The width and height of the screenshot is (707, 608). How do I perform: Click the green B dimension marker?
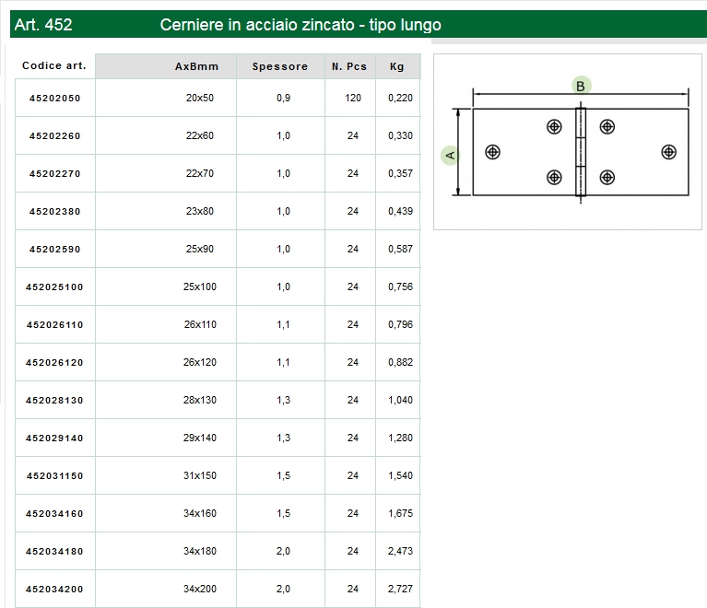[x=581, y=86]
